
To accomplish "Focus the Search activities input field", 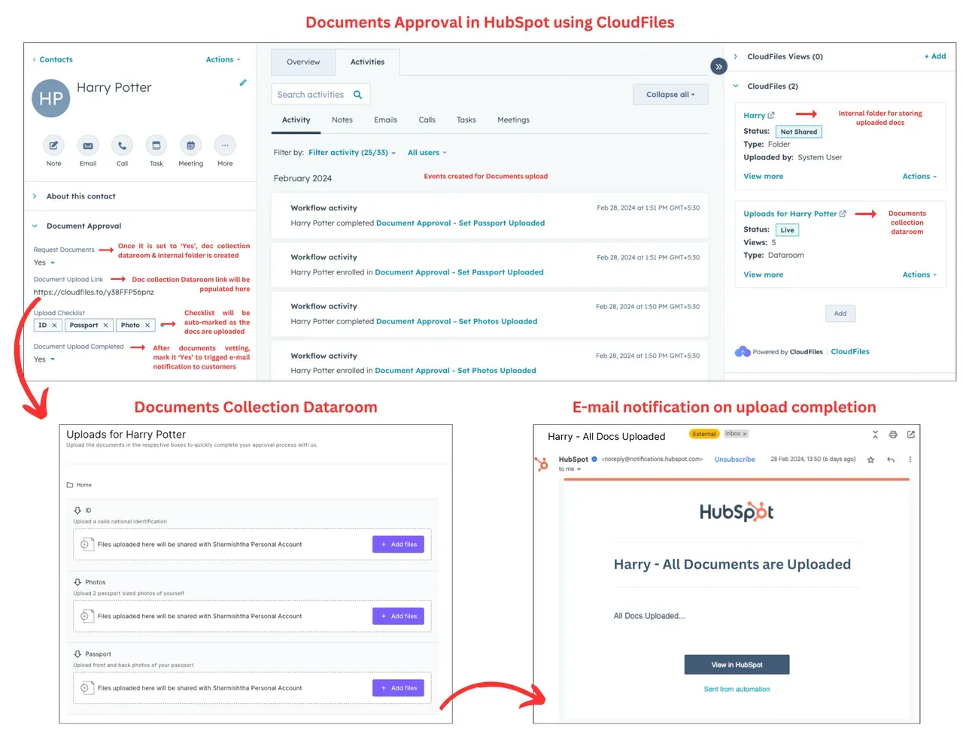I will coord(320,95).
